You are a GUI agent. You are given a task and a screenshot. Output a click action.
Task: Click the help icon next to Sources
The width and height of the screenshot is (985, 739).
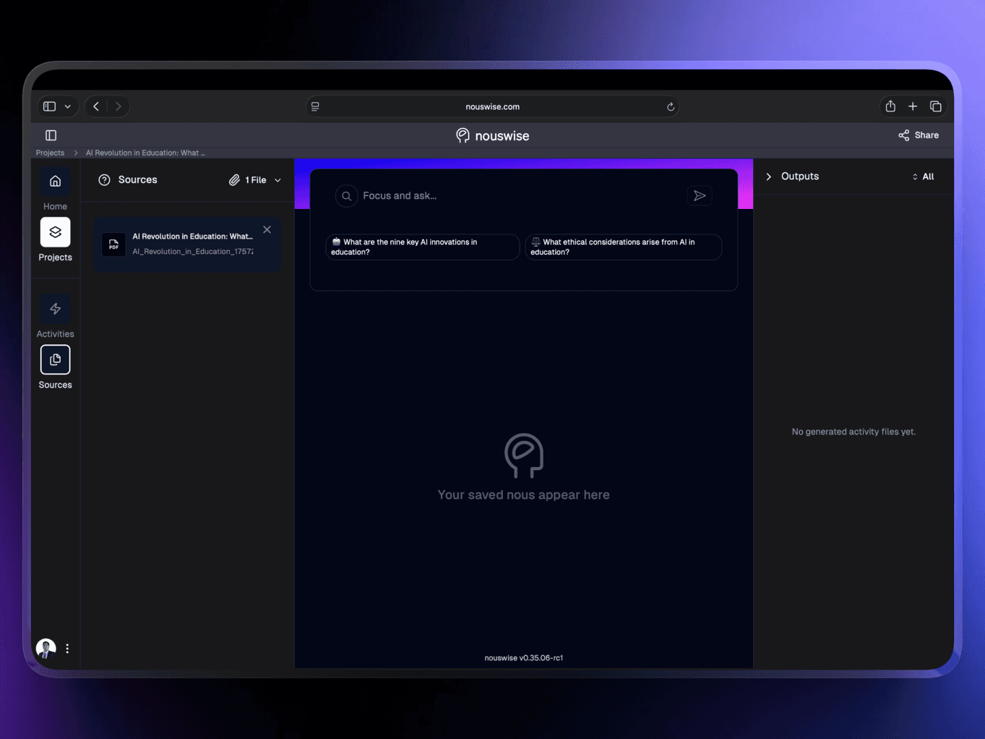(x=104, y=180)
